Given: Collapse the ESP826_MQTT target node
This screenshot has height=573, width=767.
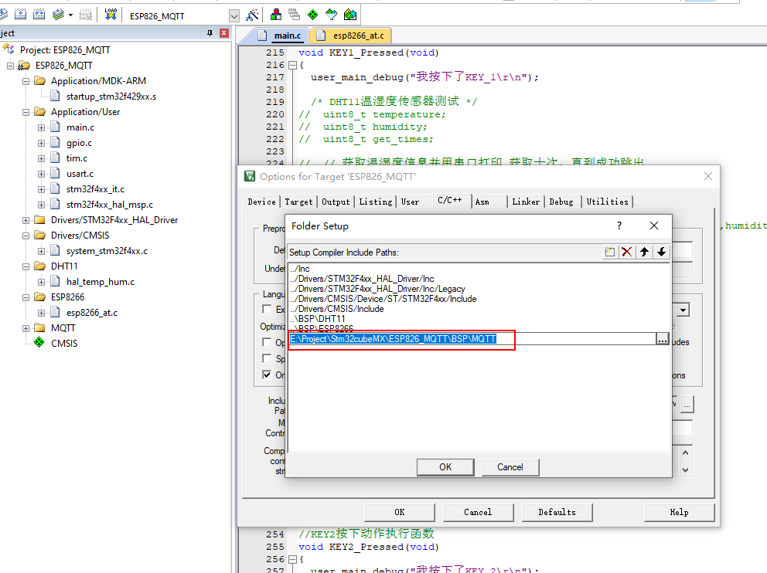Looking at the screenshot, I should (10, 66).
